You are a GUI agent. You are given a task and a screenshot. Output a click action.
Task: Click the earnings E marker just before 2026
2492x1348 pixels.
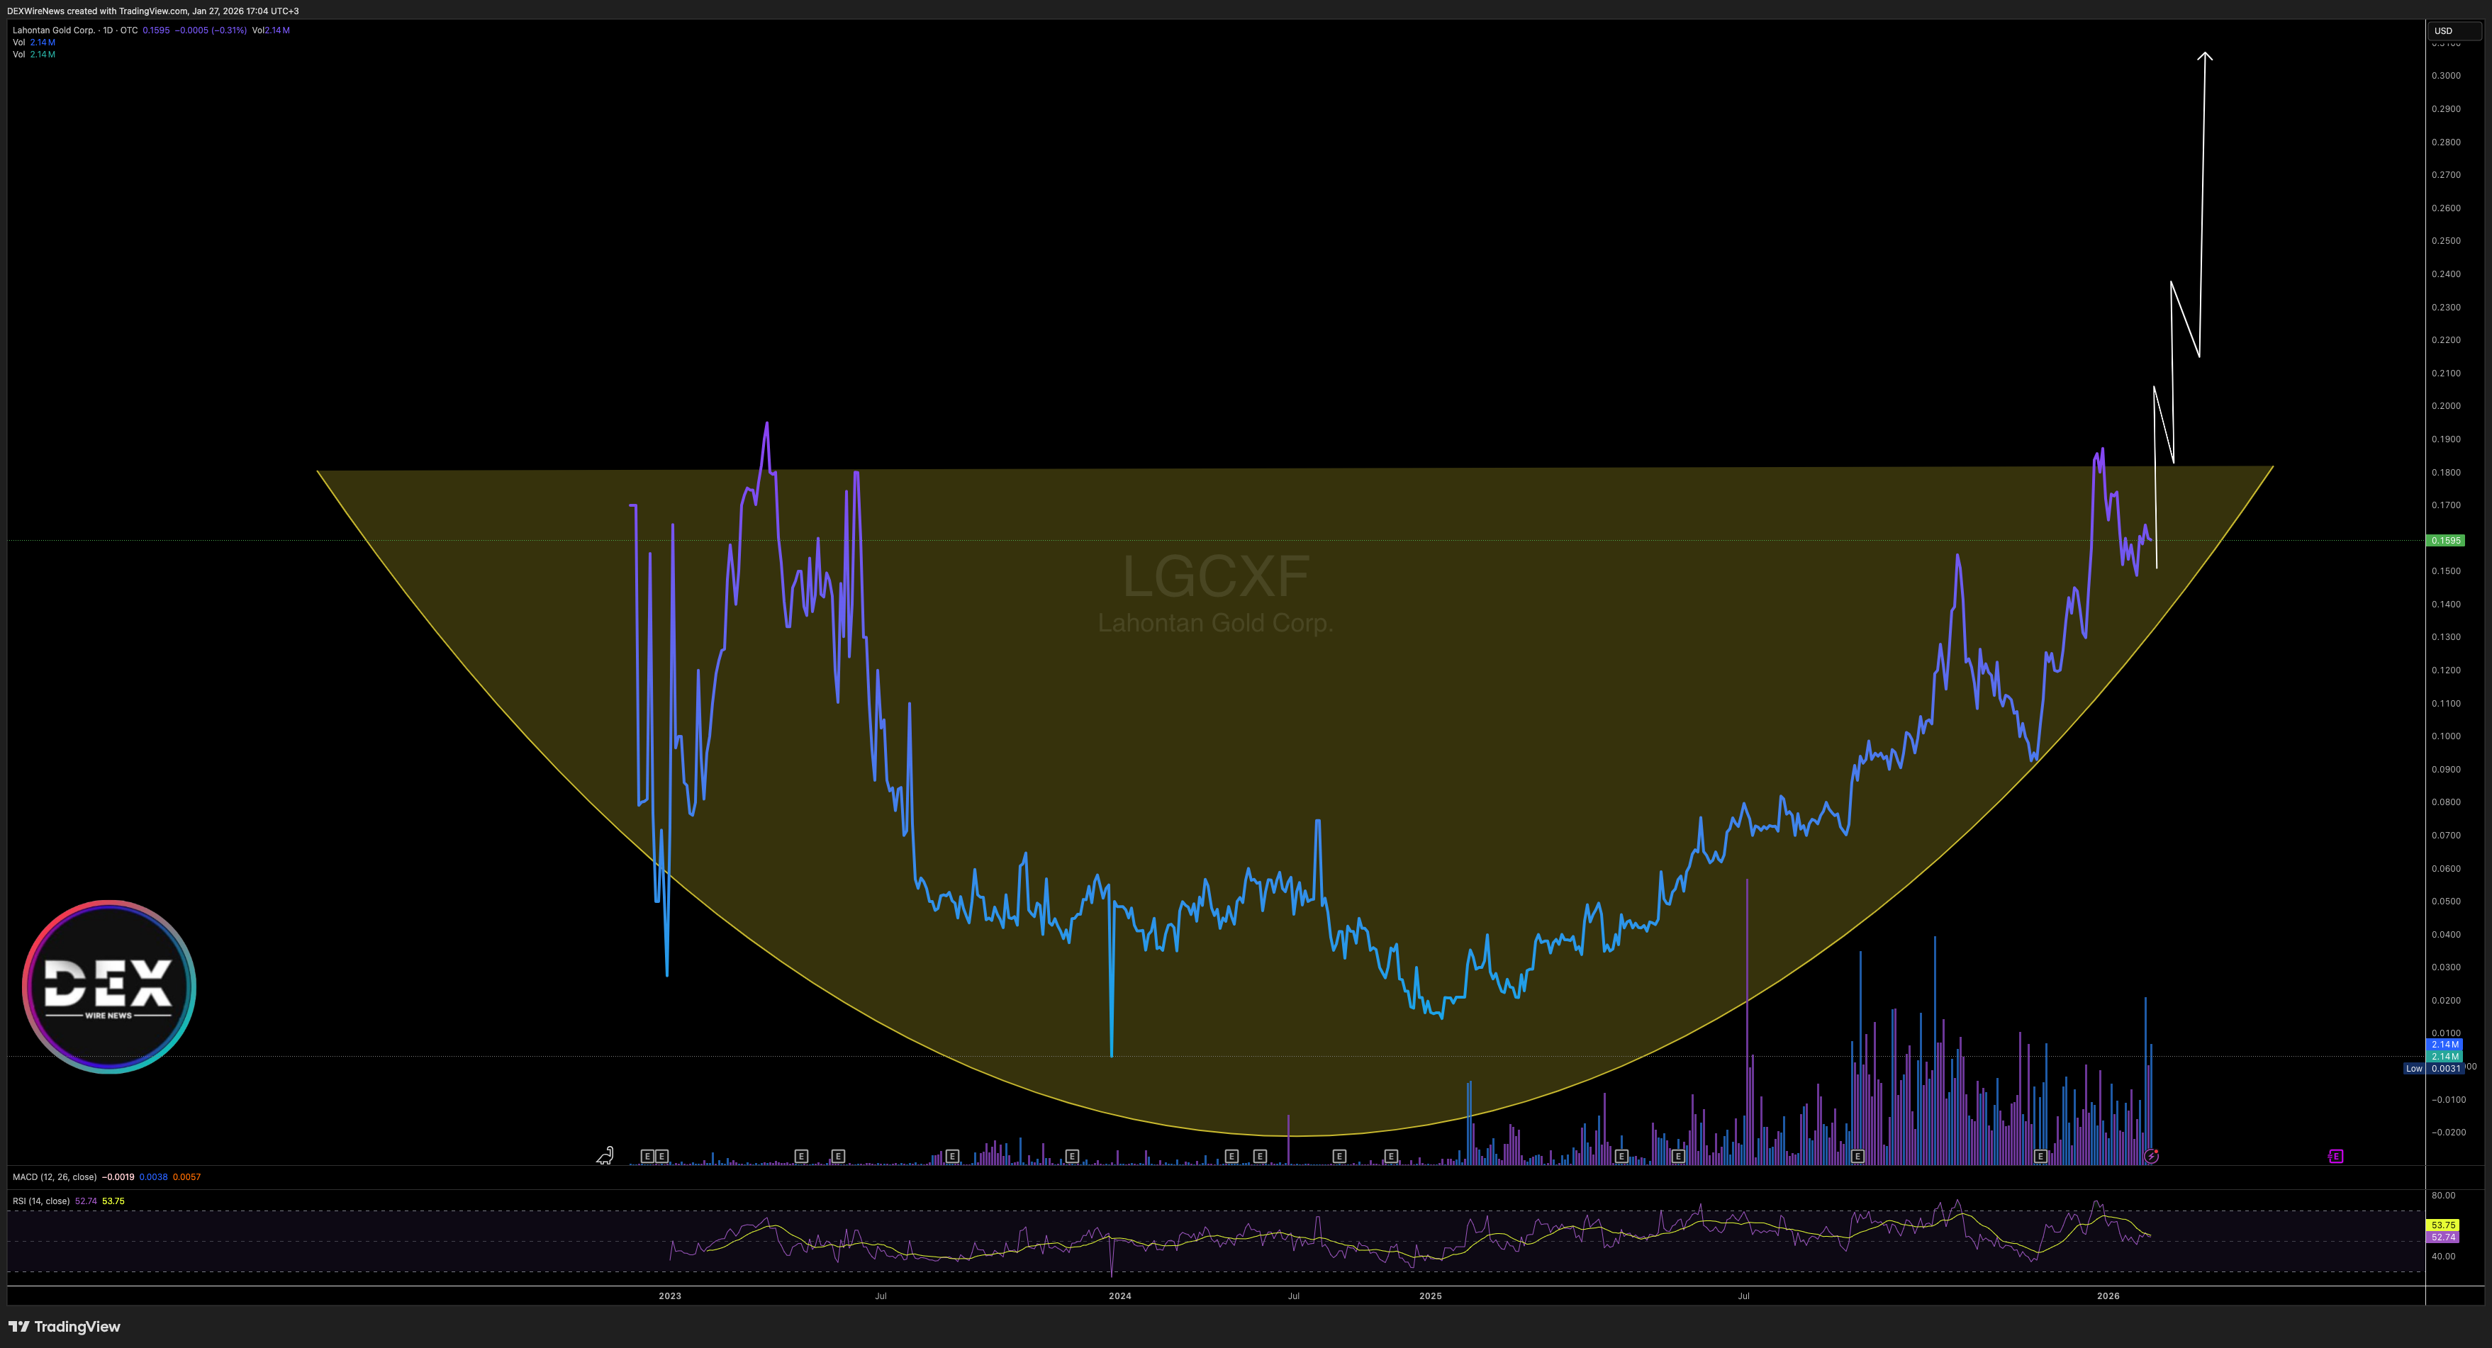pyautogui.click(x=2040, y=1155)
